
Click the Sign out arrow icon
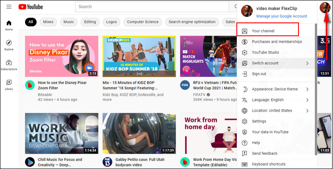pos(245,74)
